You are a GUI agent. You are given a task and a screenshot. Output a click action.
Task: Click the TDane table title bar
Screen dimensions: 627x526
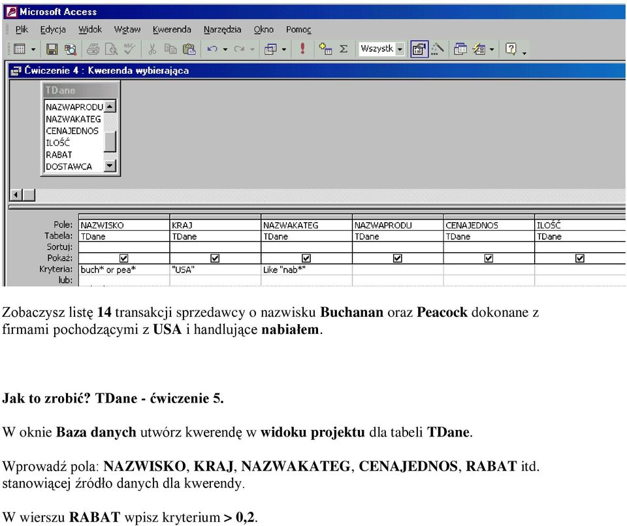point(81,90)
